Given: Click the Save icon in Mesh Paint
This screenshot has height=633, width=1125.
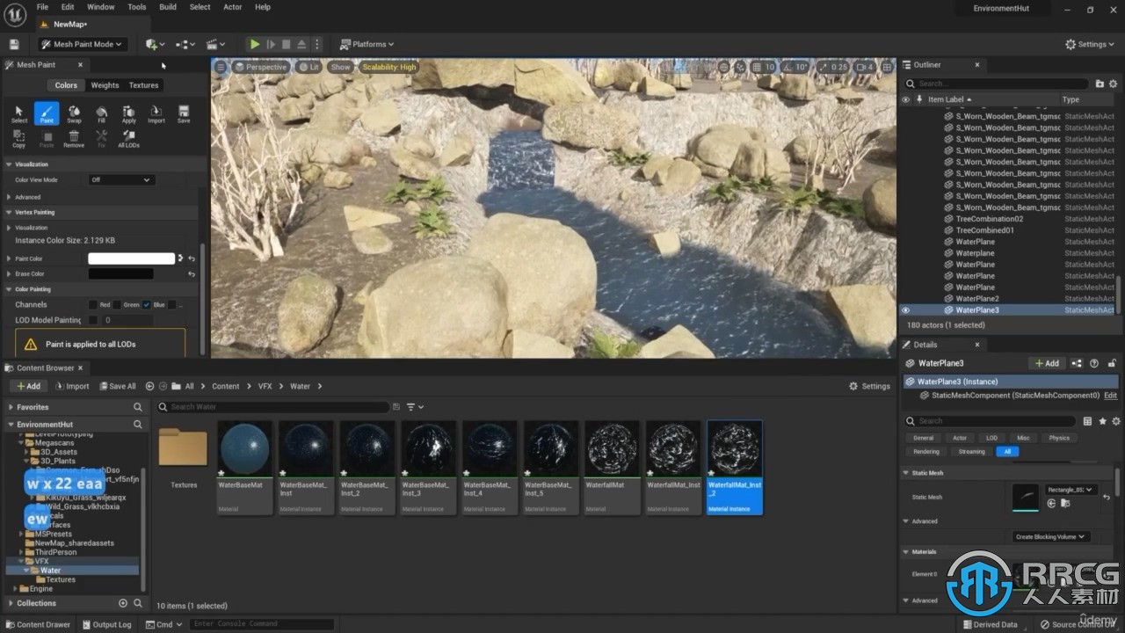Looking at the screenshot, I should click(x=184, y=113).
